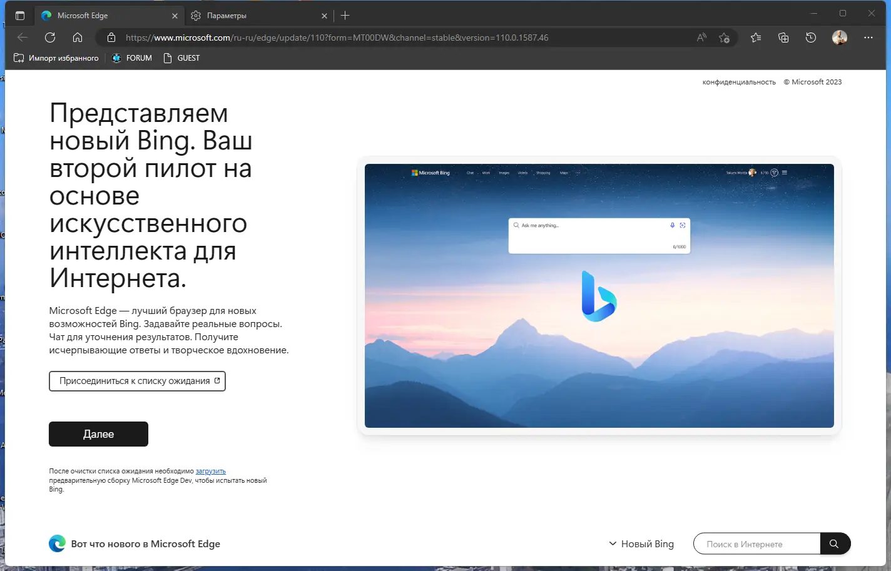Screen dimensions: 891x571
Task: Go back to the previous page
Action: click(x=23, y=38)
